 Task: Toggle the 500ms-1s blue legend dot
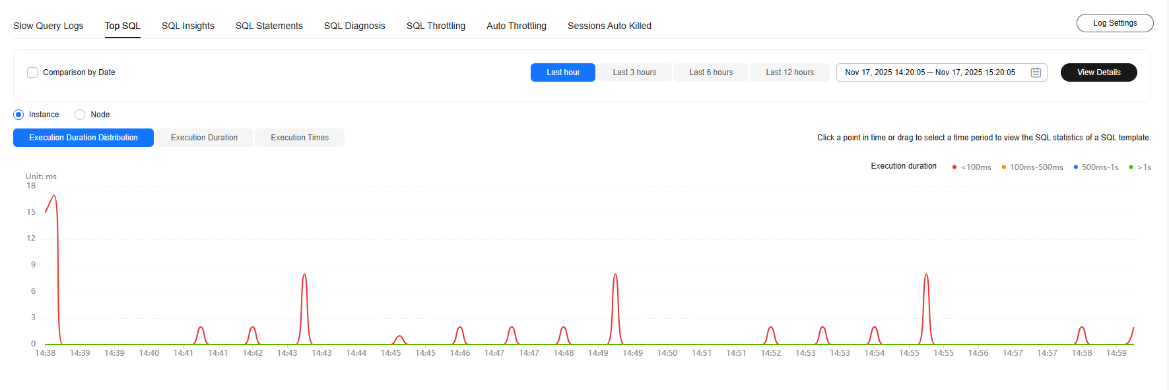(x=1075, y=167)
